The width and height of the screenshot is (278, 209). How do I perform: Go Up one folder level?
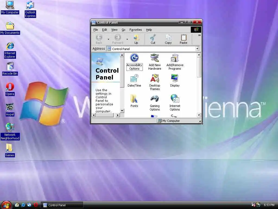pyautogui.click(x=136, y=39)
